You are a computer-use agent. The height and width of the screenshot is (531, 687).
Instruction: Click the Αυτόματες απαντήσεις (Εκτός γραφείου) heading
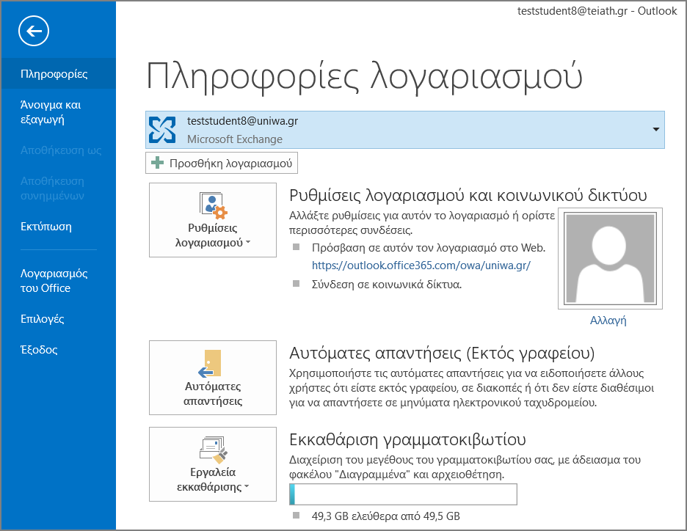[442, 353]
